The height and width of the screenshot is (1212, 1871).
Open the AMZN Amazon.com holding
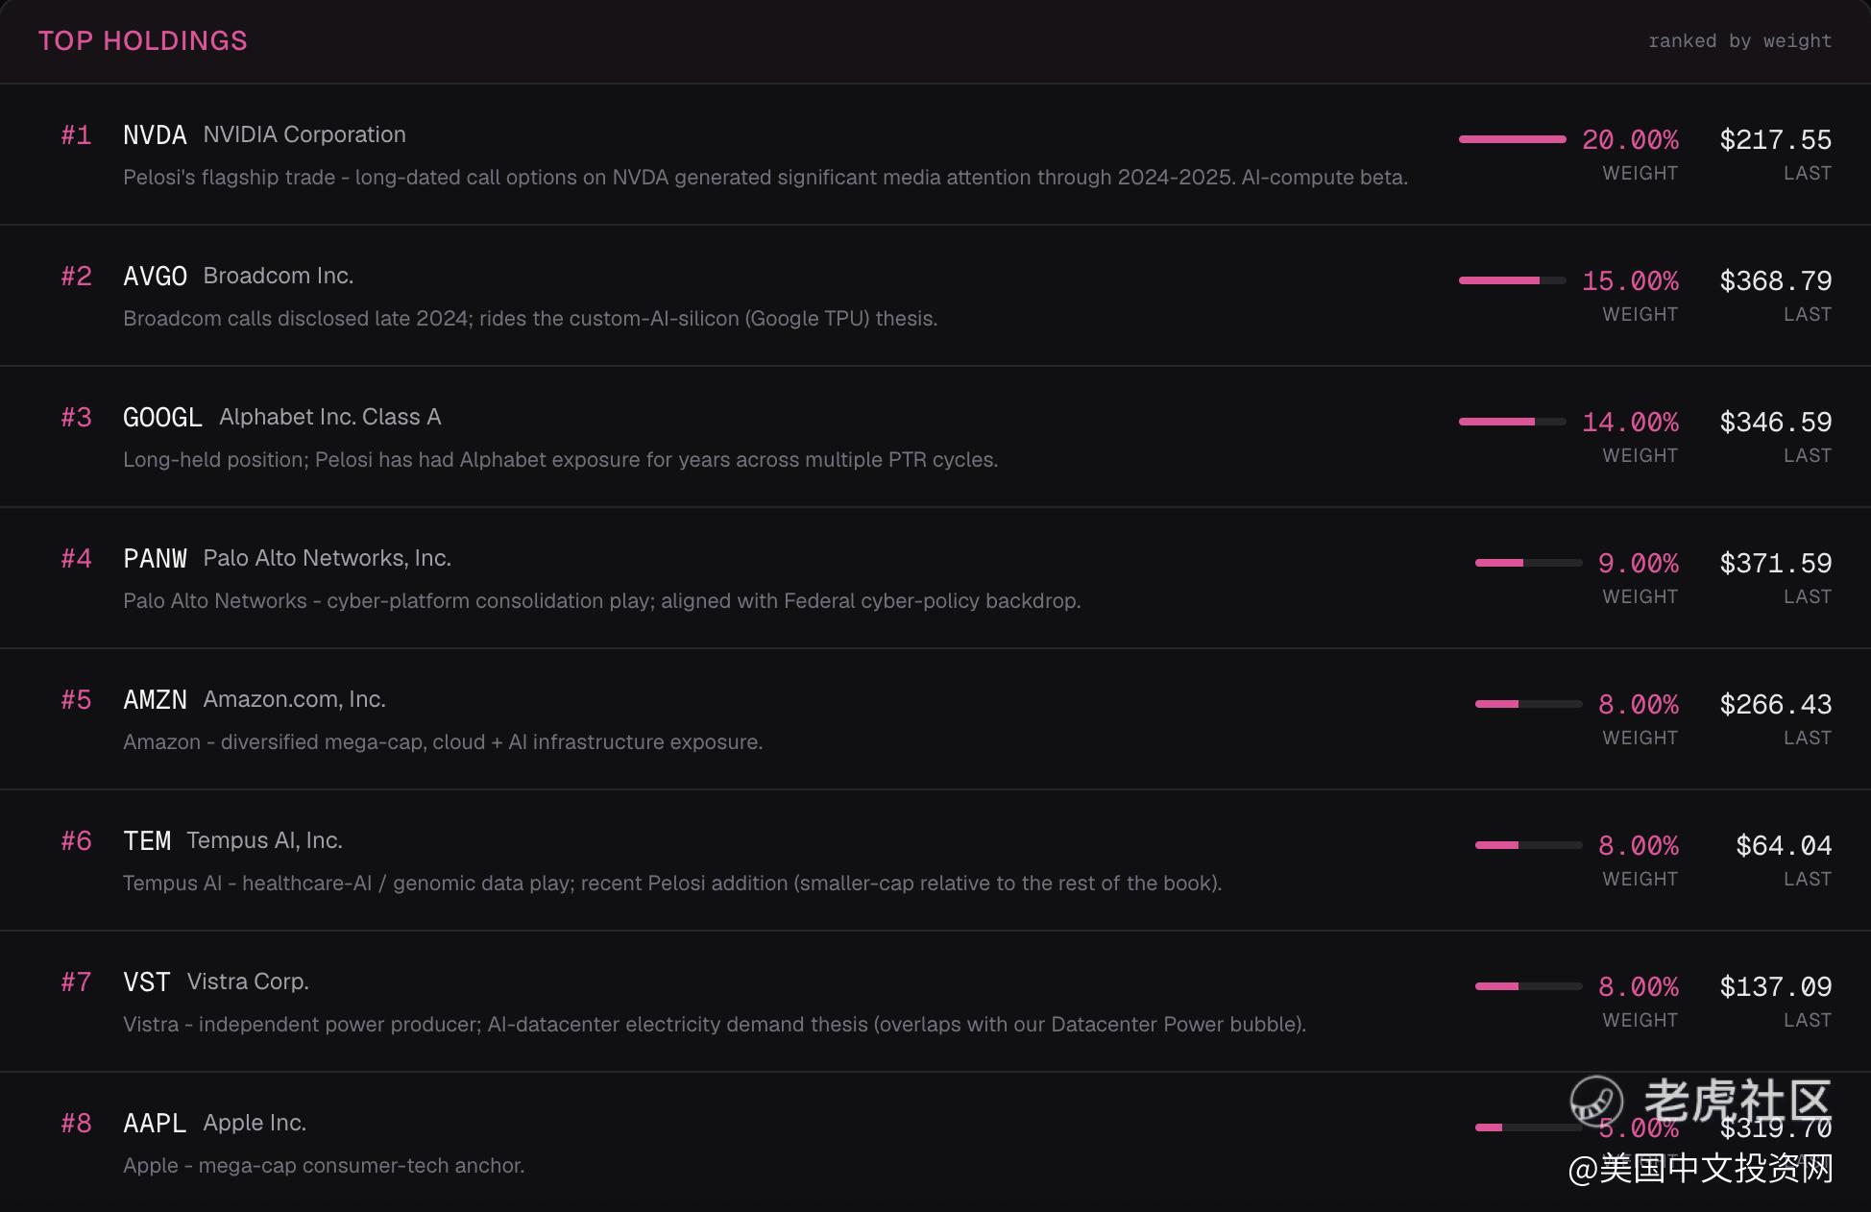(935, 719)
